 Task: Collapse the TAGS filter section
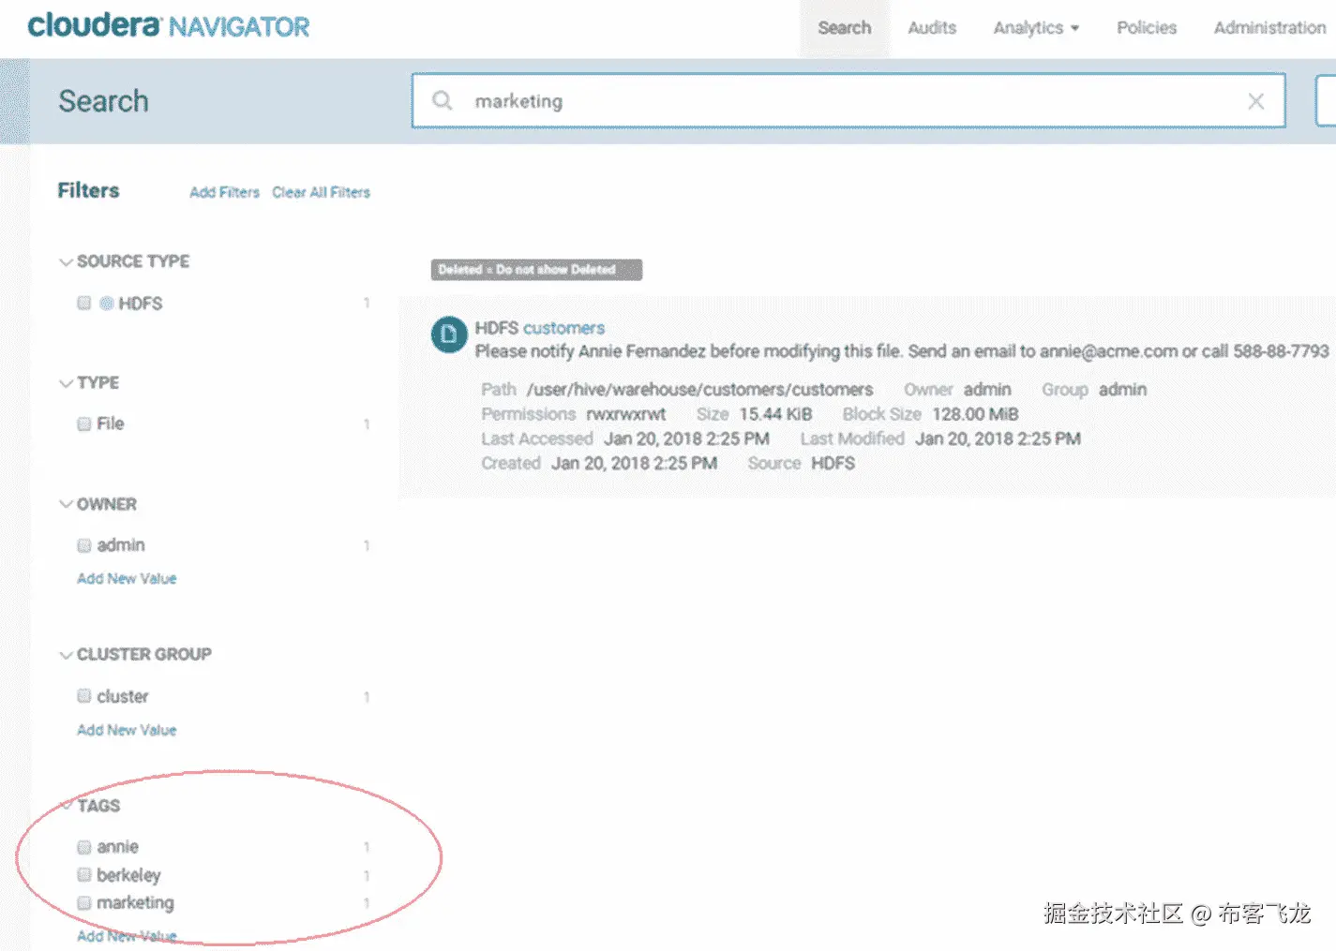pyautogui.click(x=66, y=805)
